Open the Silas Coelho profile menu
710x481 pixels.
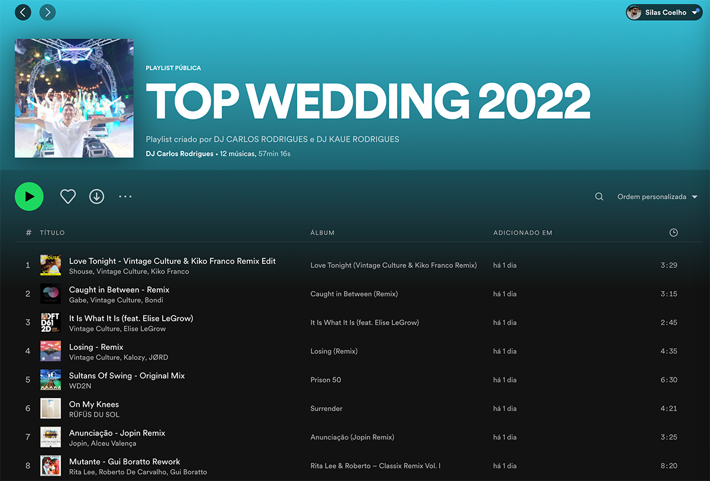tap(664, 12)
